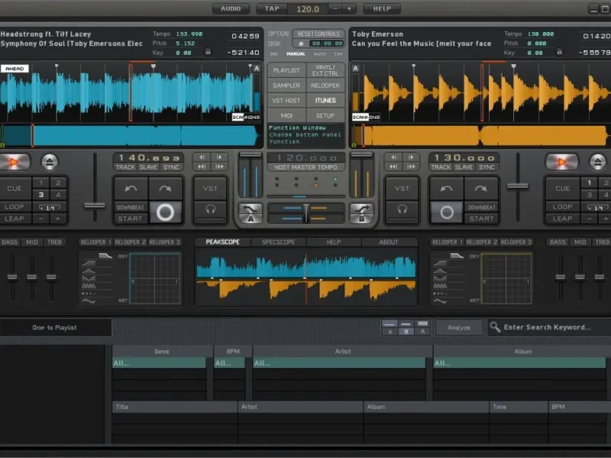This screenshot has height=458, width=611.
Task: Toggle SYNC on the left deck
Action: point(171,167)
